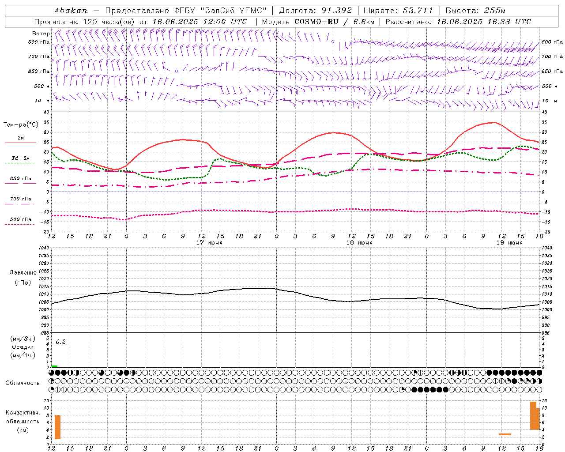
Task: Click the '(км)' convective cloud unit label
Action: pos(23,430)
